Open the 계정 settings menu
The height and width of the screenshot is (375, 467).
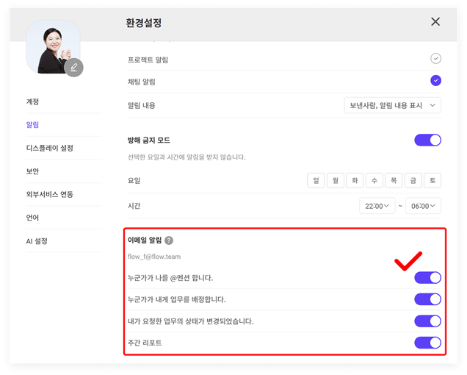[x=33, y=101]
